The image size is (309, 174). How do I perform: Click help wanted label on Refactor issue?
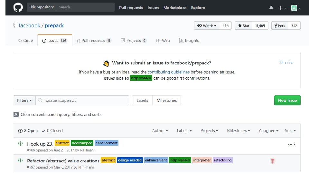pos(180,160)
